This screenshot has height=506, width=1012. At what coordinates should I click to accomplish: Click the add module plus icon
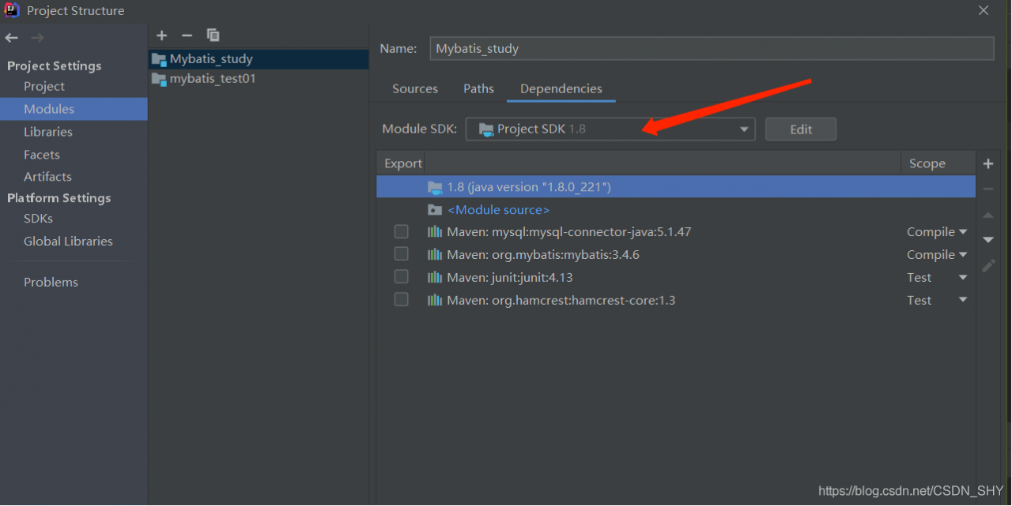pos(162,36)
